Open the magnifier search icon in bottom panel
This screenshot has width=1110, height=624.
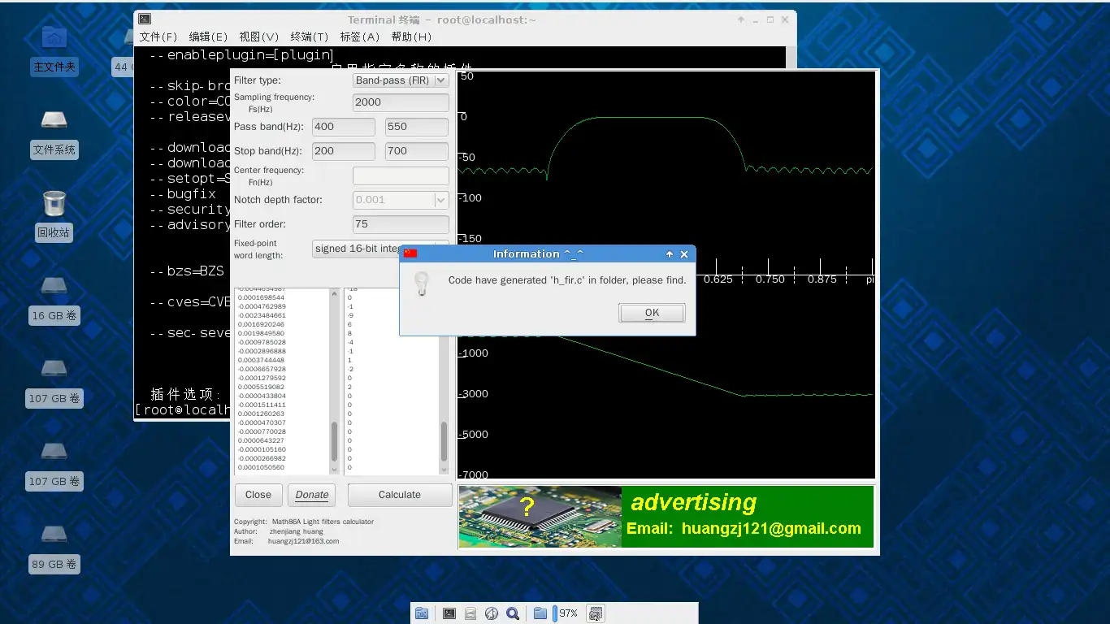tap(513, 613)
